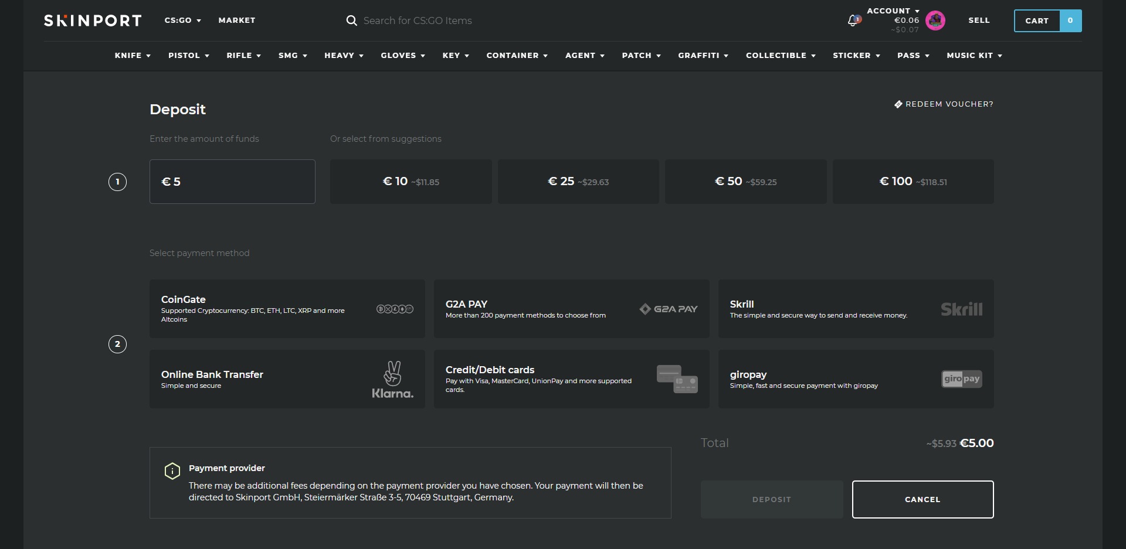Click the Klarna logo
The width and height of the screenshot is (1126, 549).
392,380
